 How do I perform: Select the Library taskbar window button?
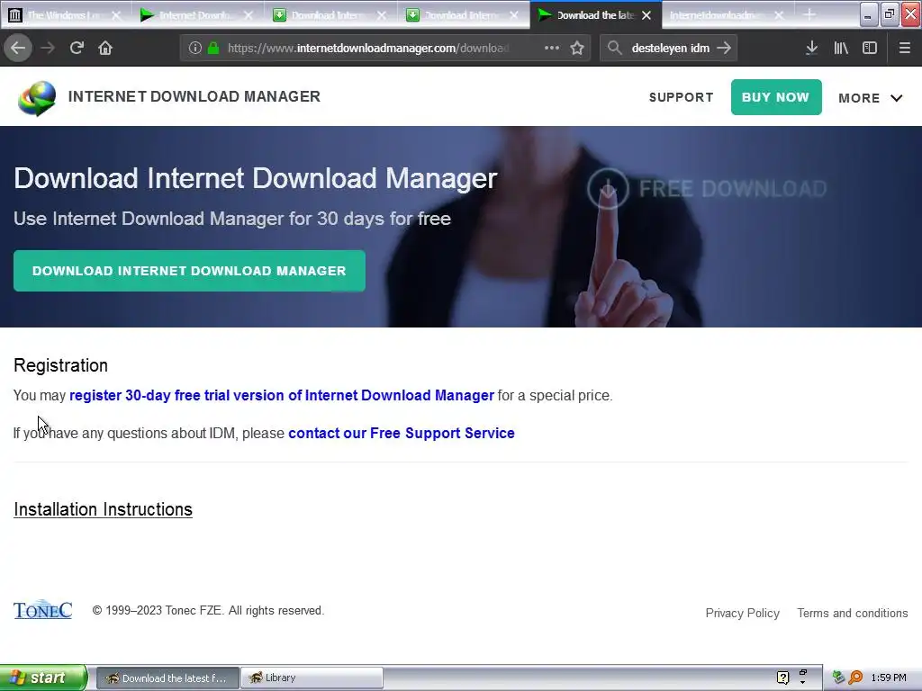[x=312, y=678]
